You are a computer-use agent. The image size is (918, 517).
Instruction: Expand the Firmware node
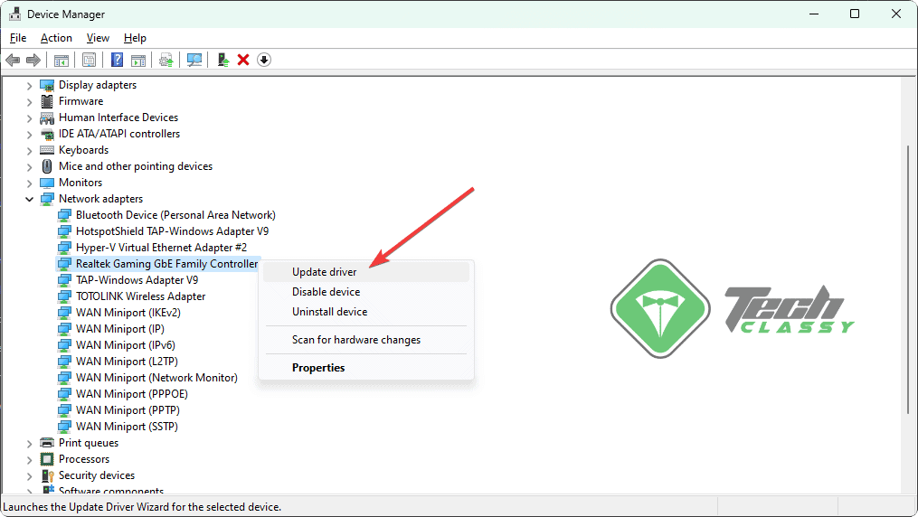point(29,102)
